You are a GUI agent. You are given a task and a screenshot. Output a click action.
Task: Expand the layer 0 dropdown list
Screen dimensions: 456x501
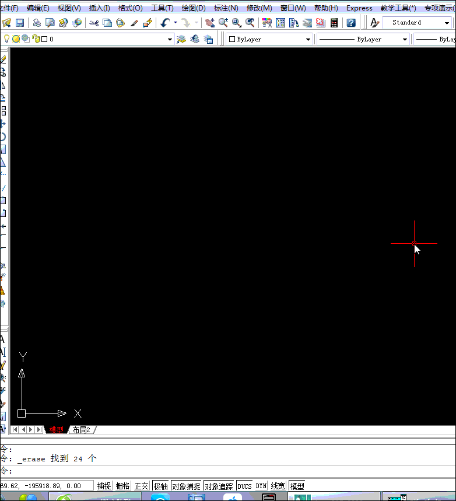(x=170, y=40)
